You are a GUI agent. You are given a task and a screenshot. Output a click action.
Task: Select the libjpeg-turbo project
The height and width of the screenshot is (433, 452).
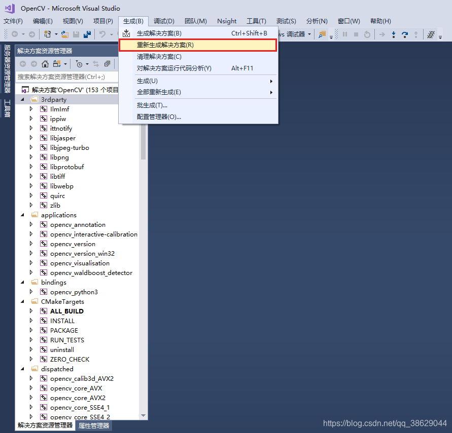click(x=69, y=147)
